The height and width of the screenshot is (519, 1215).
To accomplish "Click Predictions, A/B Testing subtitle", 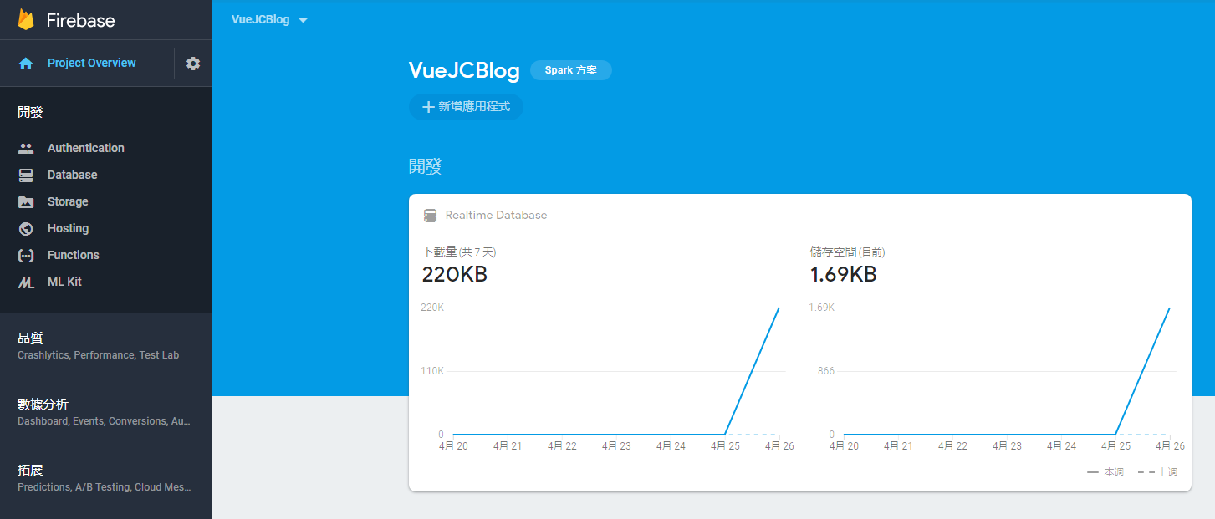I will [104, 487].
